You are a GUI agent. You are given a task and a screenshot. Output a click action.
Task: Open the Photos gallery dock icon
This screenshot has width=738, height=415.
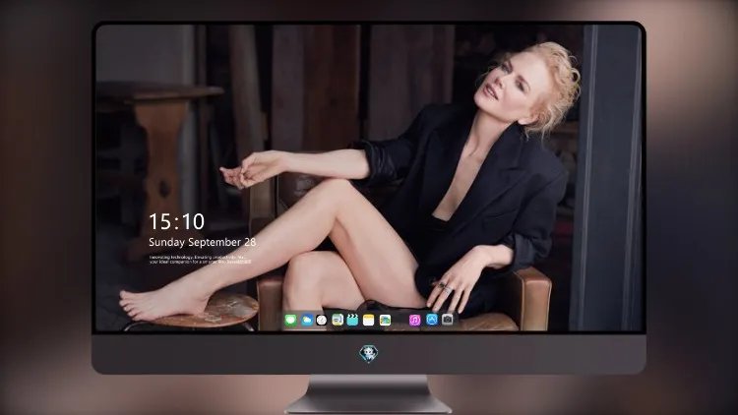point(385,320)
